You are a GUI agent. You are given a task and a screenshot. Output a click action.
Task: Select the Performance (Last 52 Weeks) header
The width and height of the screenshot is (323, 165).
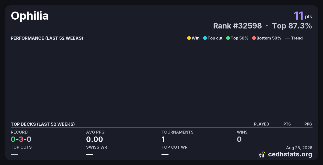click(x=47, y=38)
